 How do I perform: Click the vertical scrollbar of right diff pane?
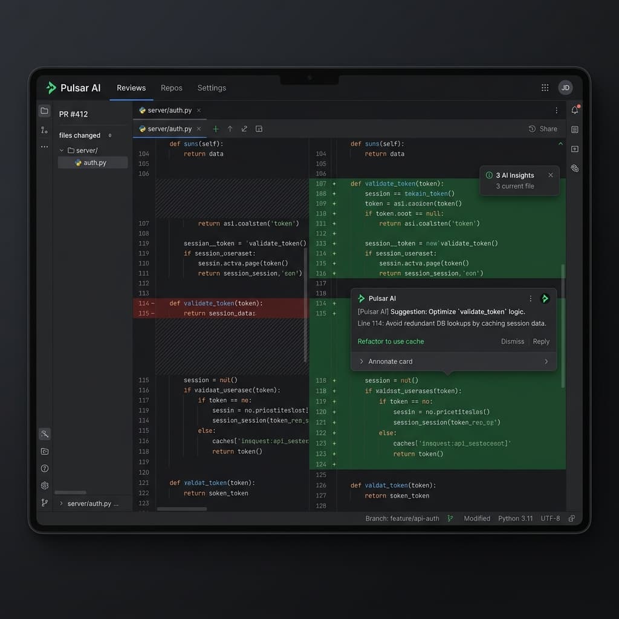(x=563, y=326)
